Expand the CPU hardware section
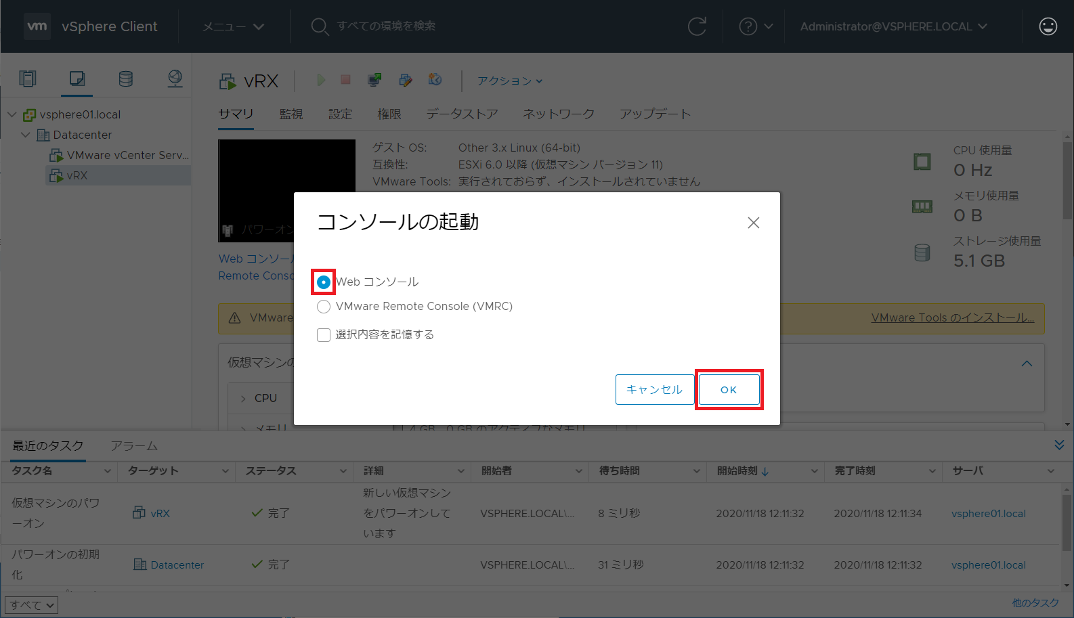Image resolution: width=1074 pixels, height=618 pixels. [243, 399]
